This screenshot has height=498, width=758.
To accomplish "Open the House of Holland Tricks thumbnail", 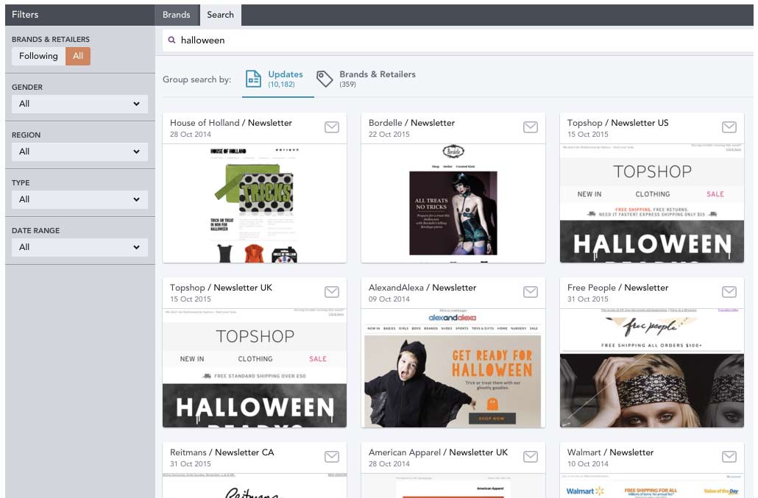I will 255,203.
